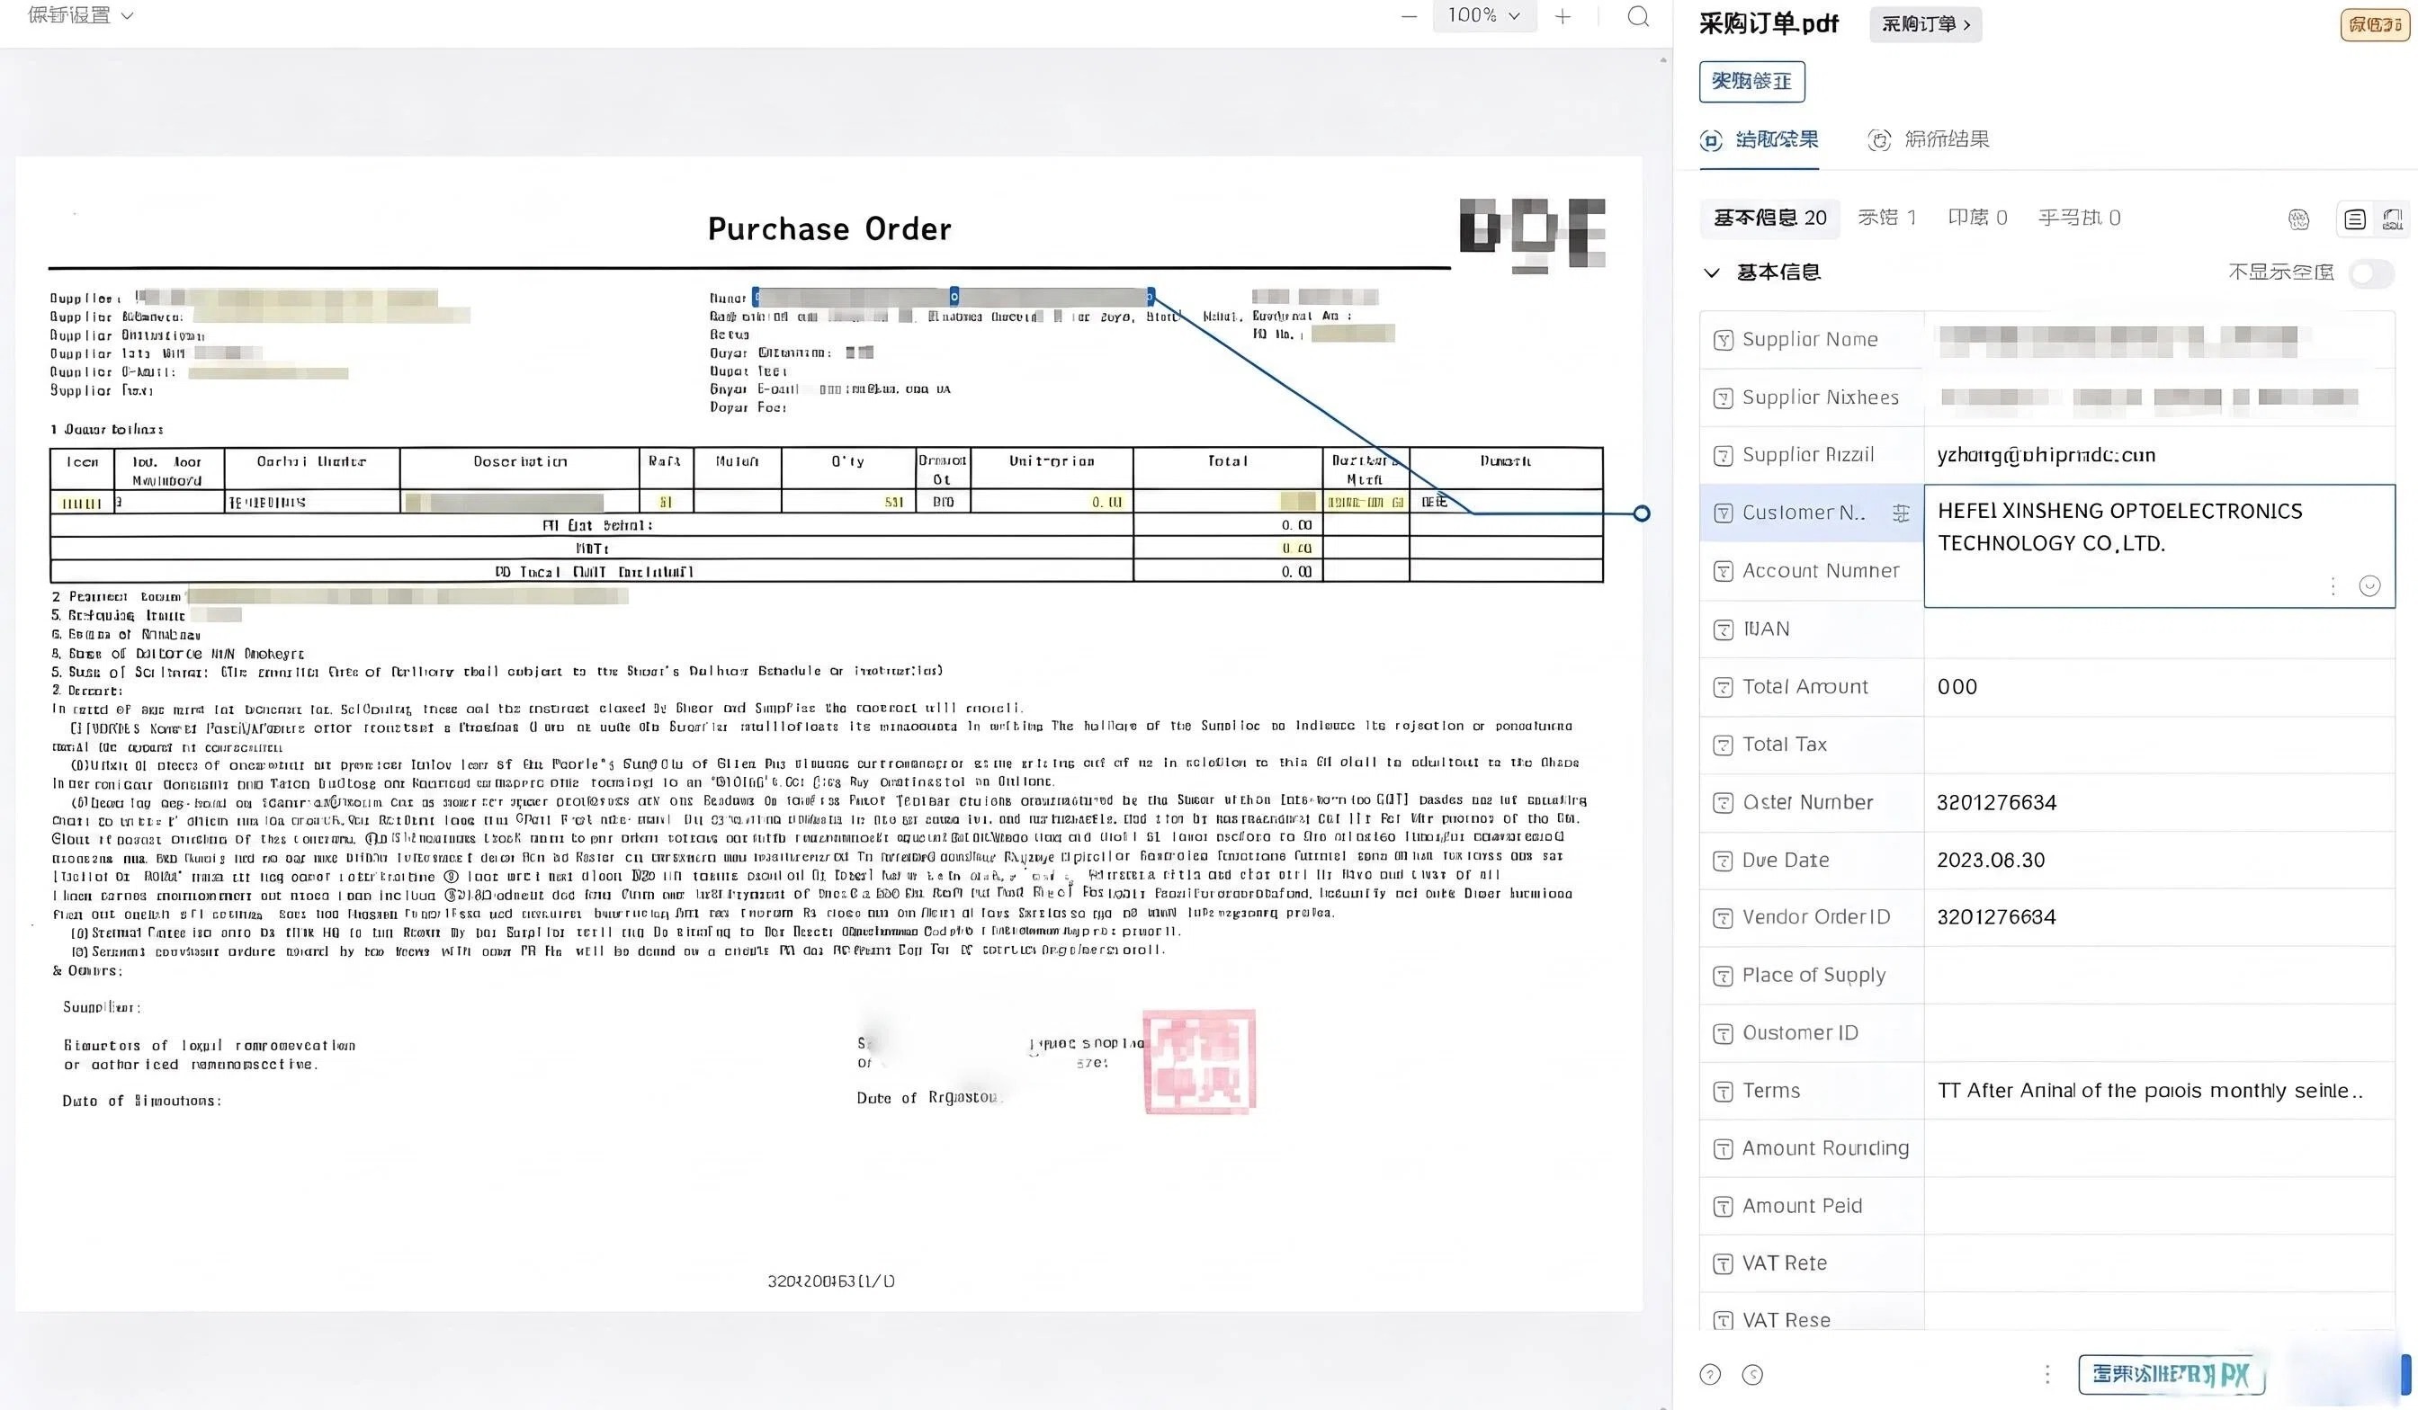
Task: Click the split document view icon
Action: [2393, 219]
